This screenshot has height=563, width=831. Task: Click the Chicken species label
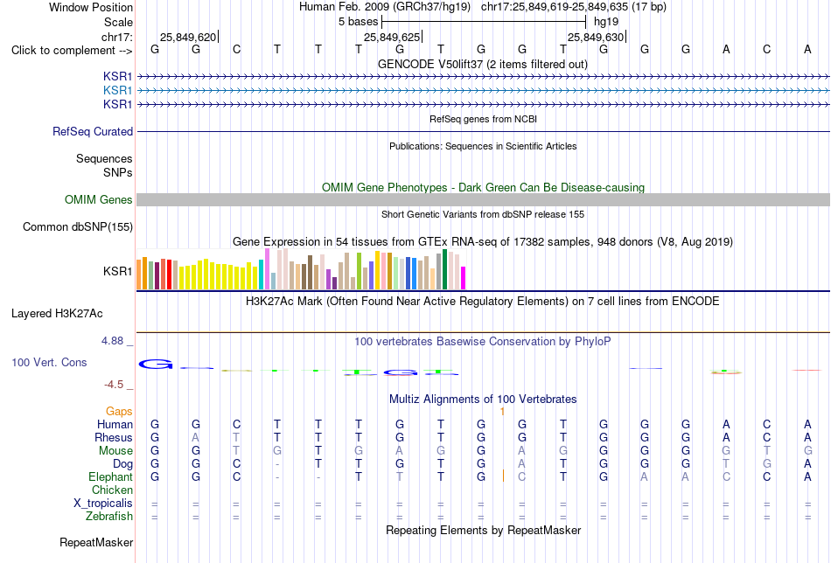pos(112,490)
